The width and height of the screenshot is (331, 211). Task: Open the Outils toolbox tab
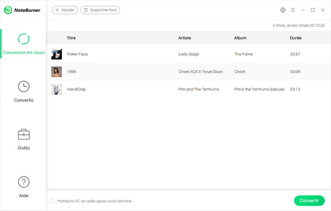[24, 140]
